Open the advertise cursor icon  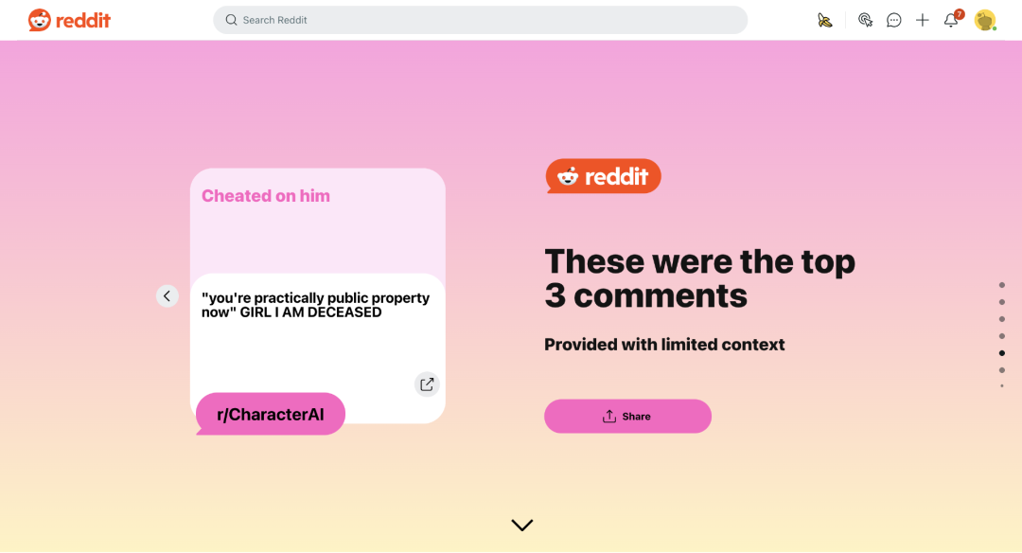tap(865, 20)
